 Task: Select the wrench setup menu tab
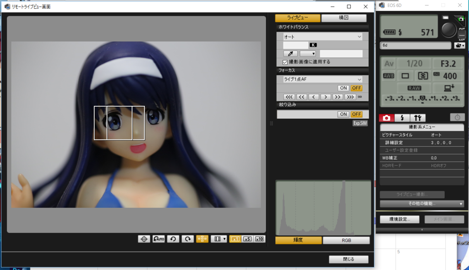(x=418, y=118)
